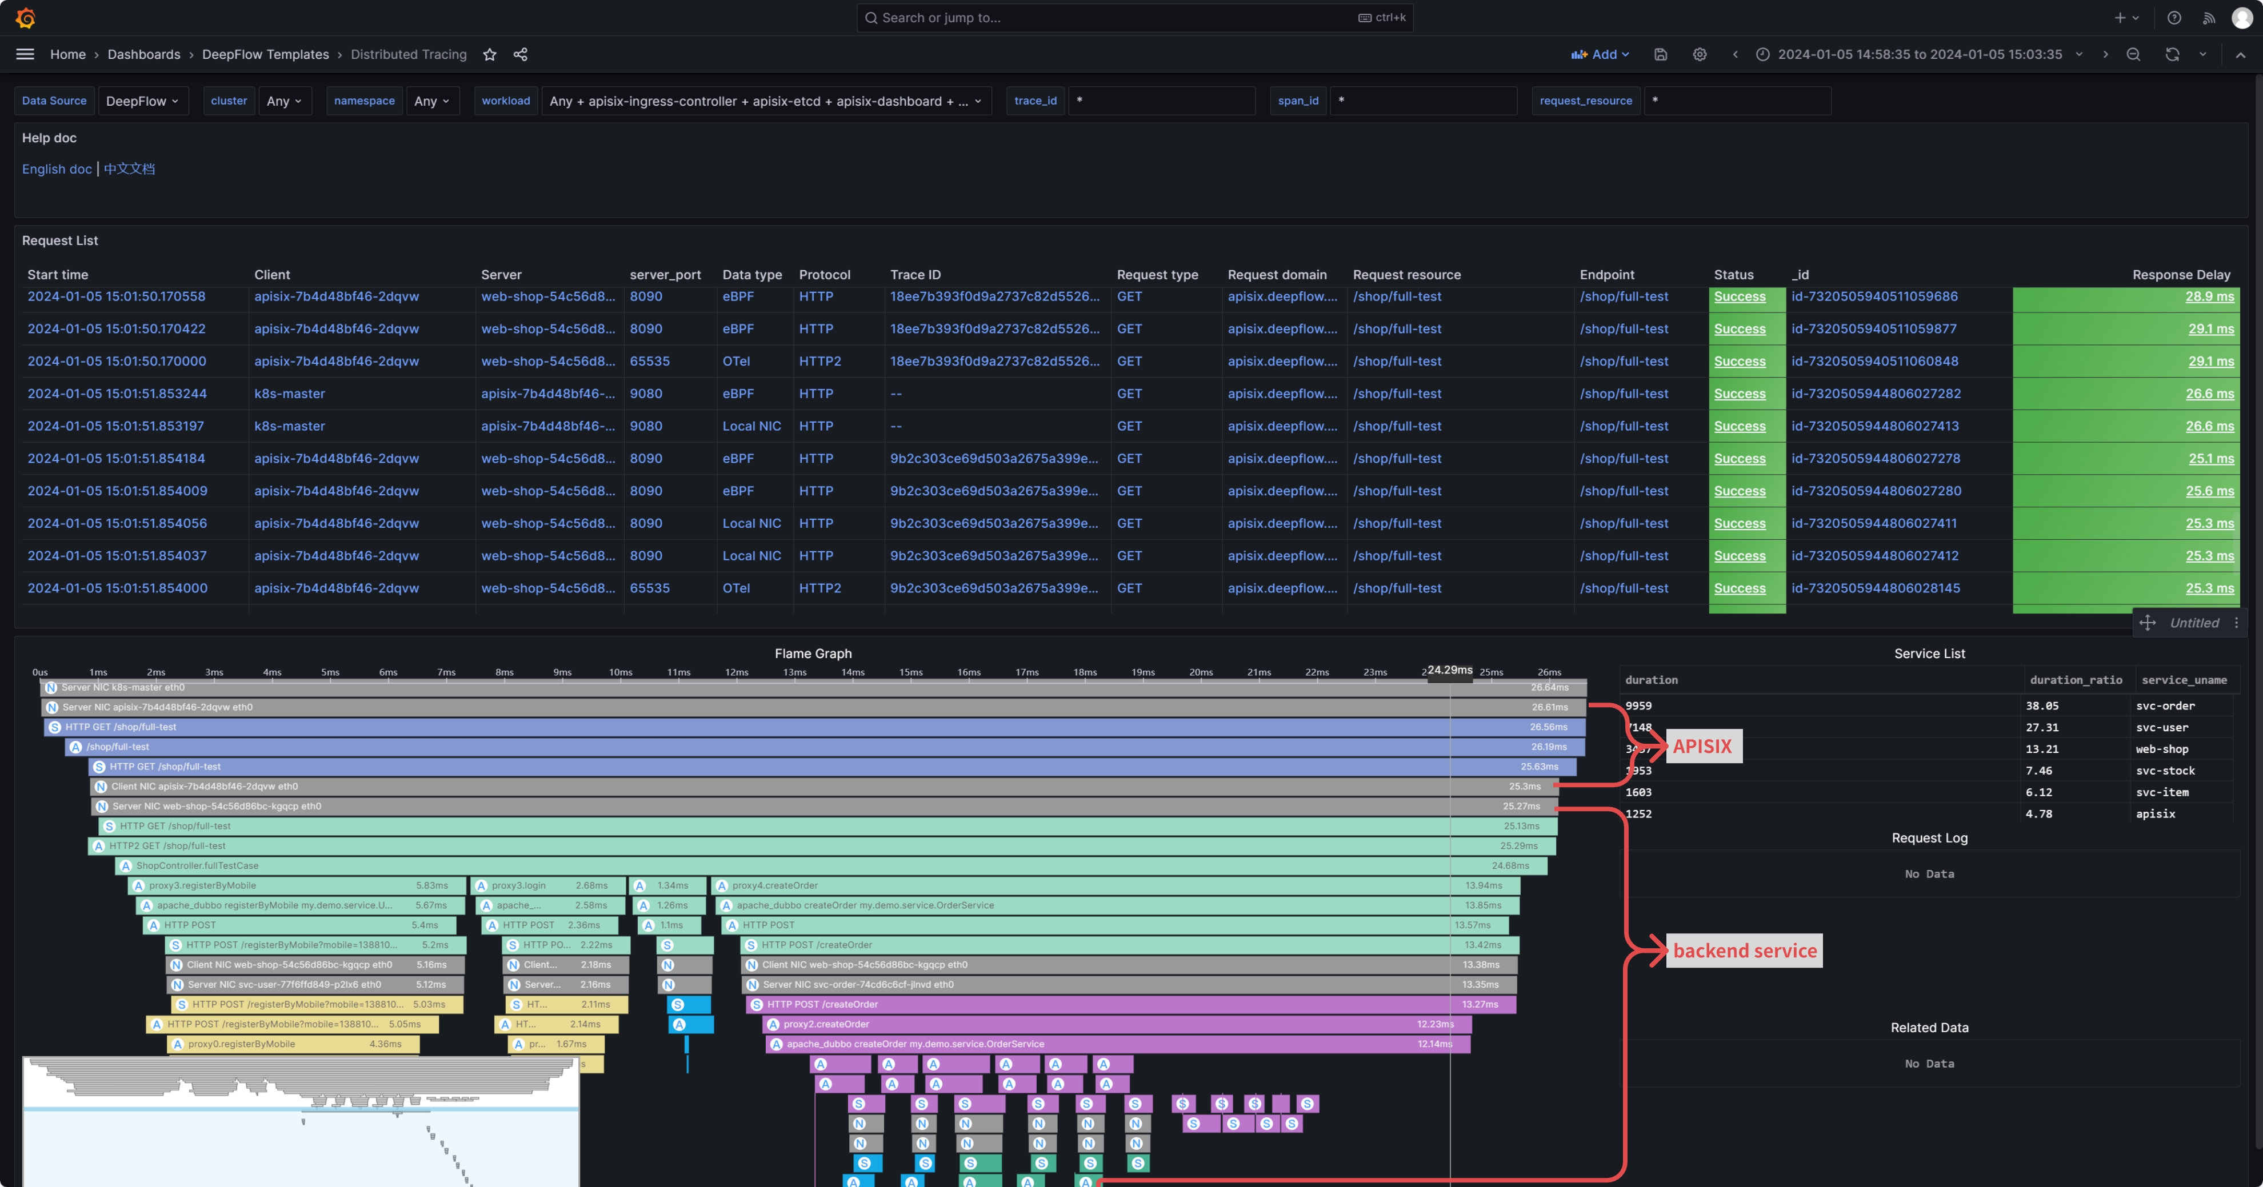Open the workload selector dropdown
Viewport: 2263px width, 1187px height.
pyautogui.click(x=764, y=100)
